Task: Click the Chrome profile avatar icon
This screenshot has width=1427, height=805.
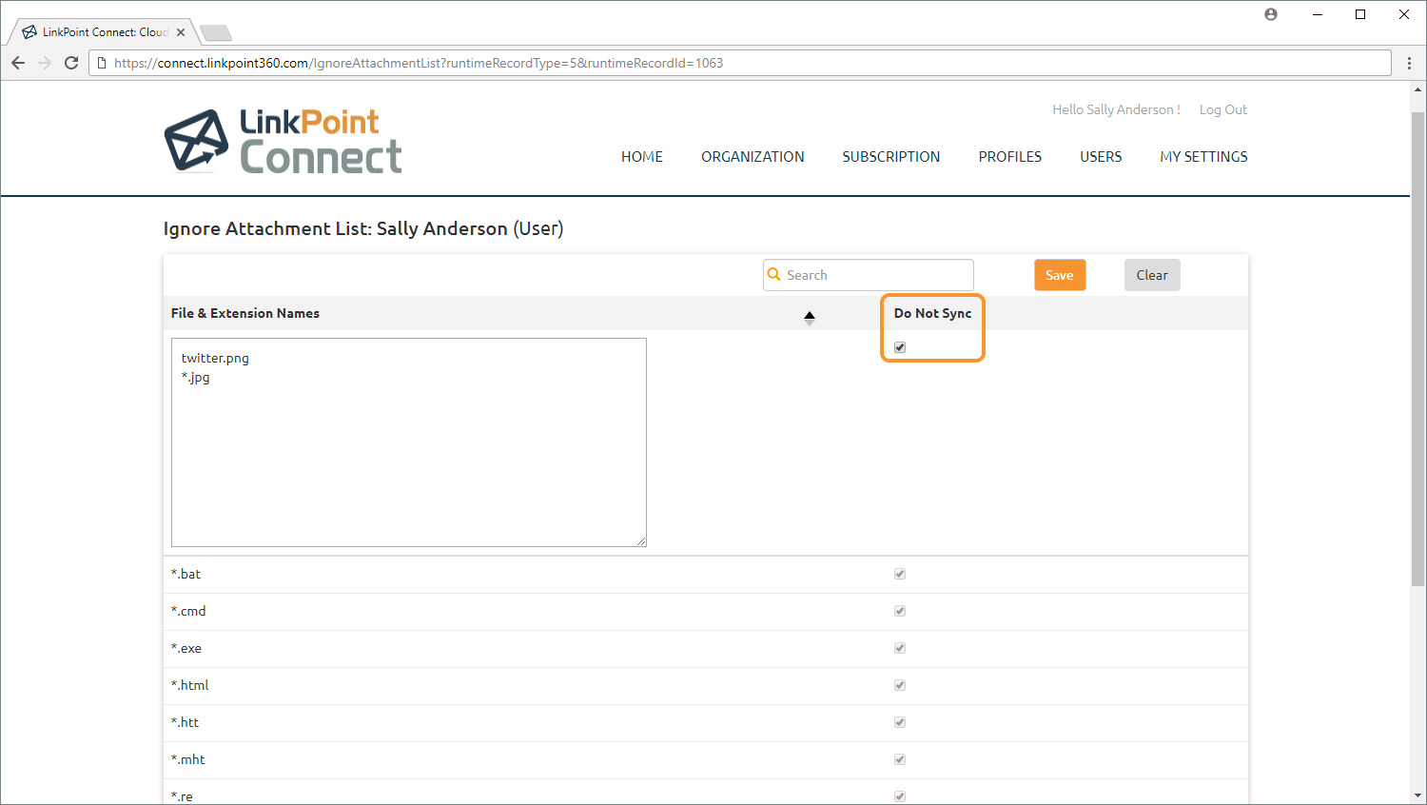Action: point(1271,14)
